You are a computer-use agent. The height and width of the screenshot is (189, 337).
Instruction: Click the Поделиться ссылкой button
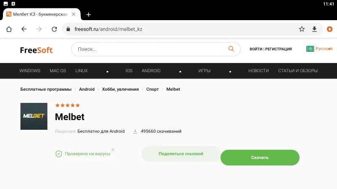coord(181,154)
